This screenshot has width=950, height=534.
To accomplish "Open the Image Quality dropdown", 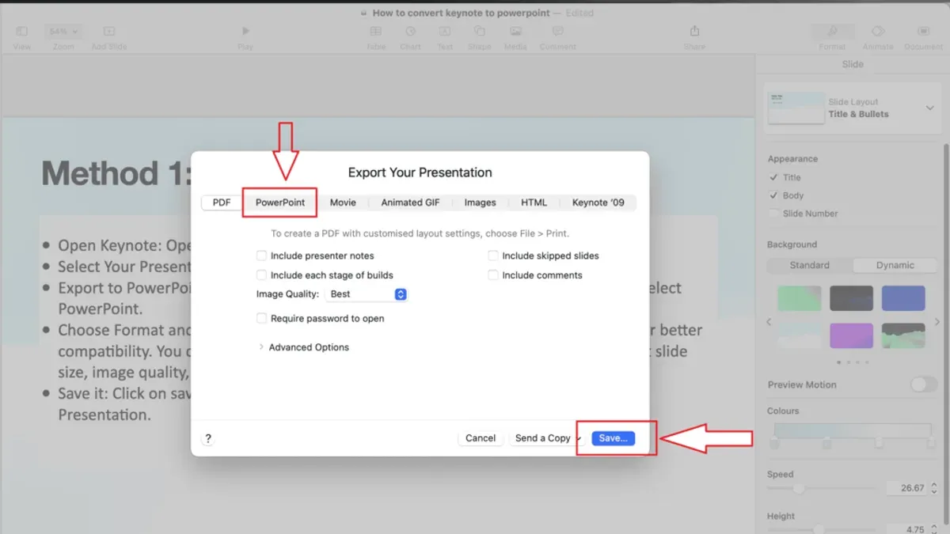I will coord(367,294).
